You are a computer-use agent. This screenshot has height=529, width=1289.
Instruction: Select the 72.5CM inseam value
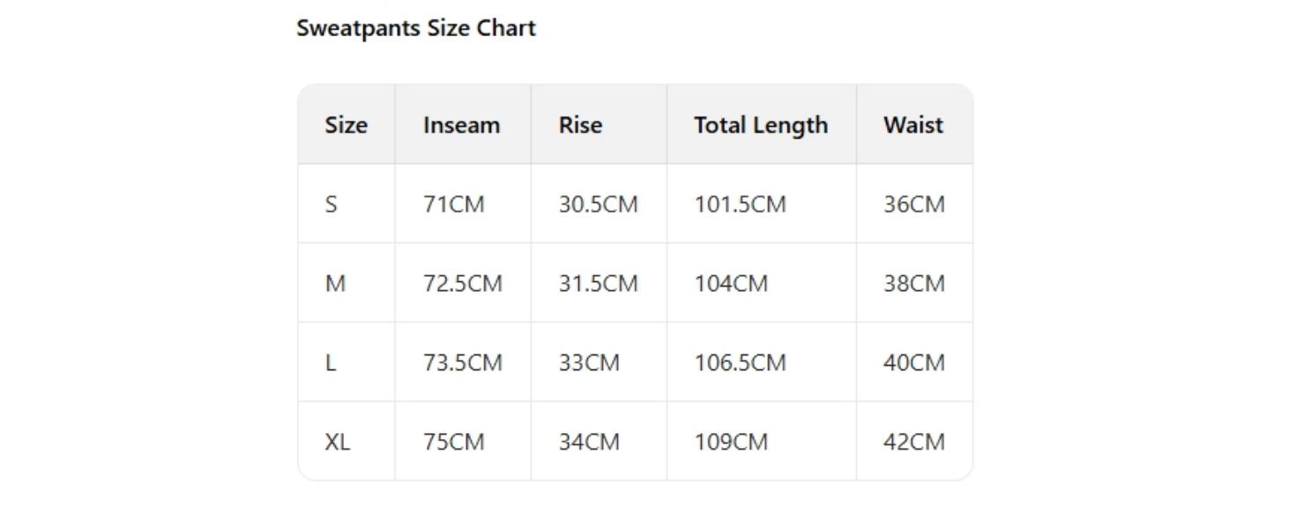click(x=462, y=284)
